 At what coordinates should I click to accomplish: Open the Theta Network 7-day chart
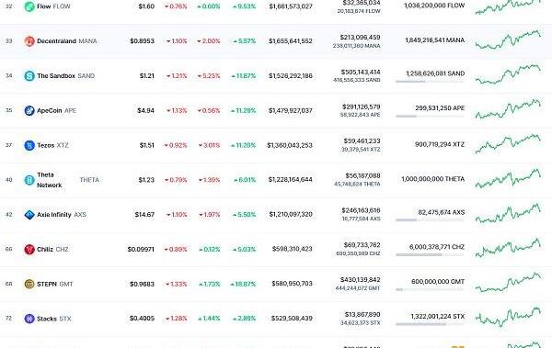[508, 179]
